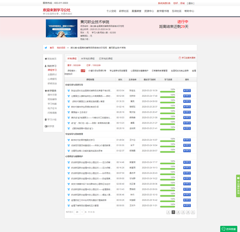
Task: Click the 学习小组 group icon in sidebar
Action: (x=45, y=119)
